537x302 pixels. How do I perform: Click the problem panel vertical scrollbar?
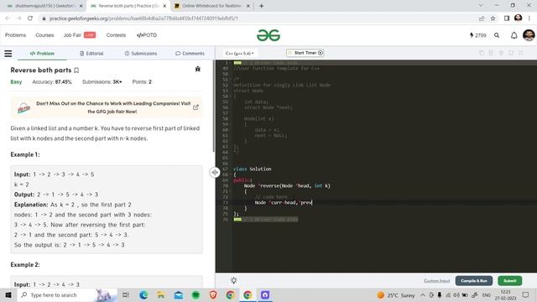tap(214, 107)
